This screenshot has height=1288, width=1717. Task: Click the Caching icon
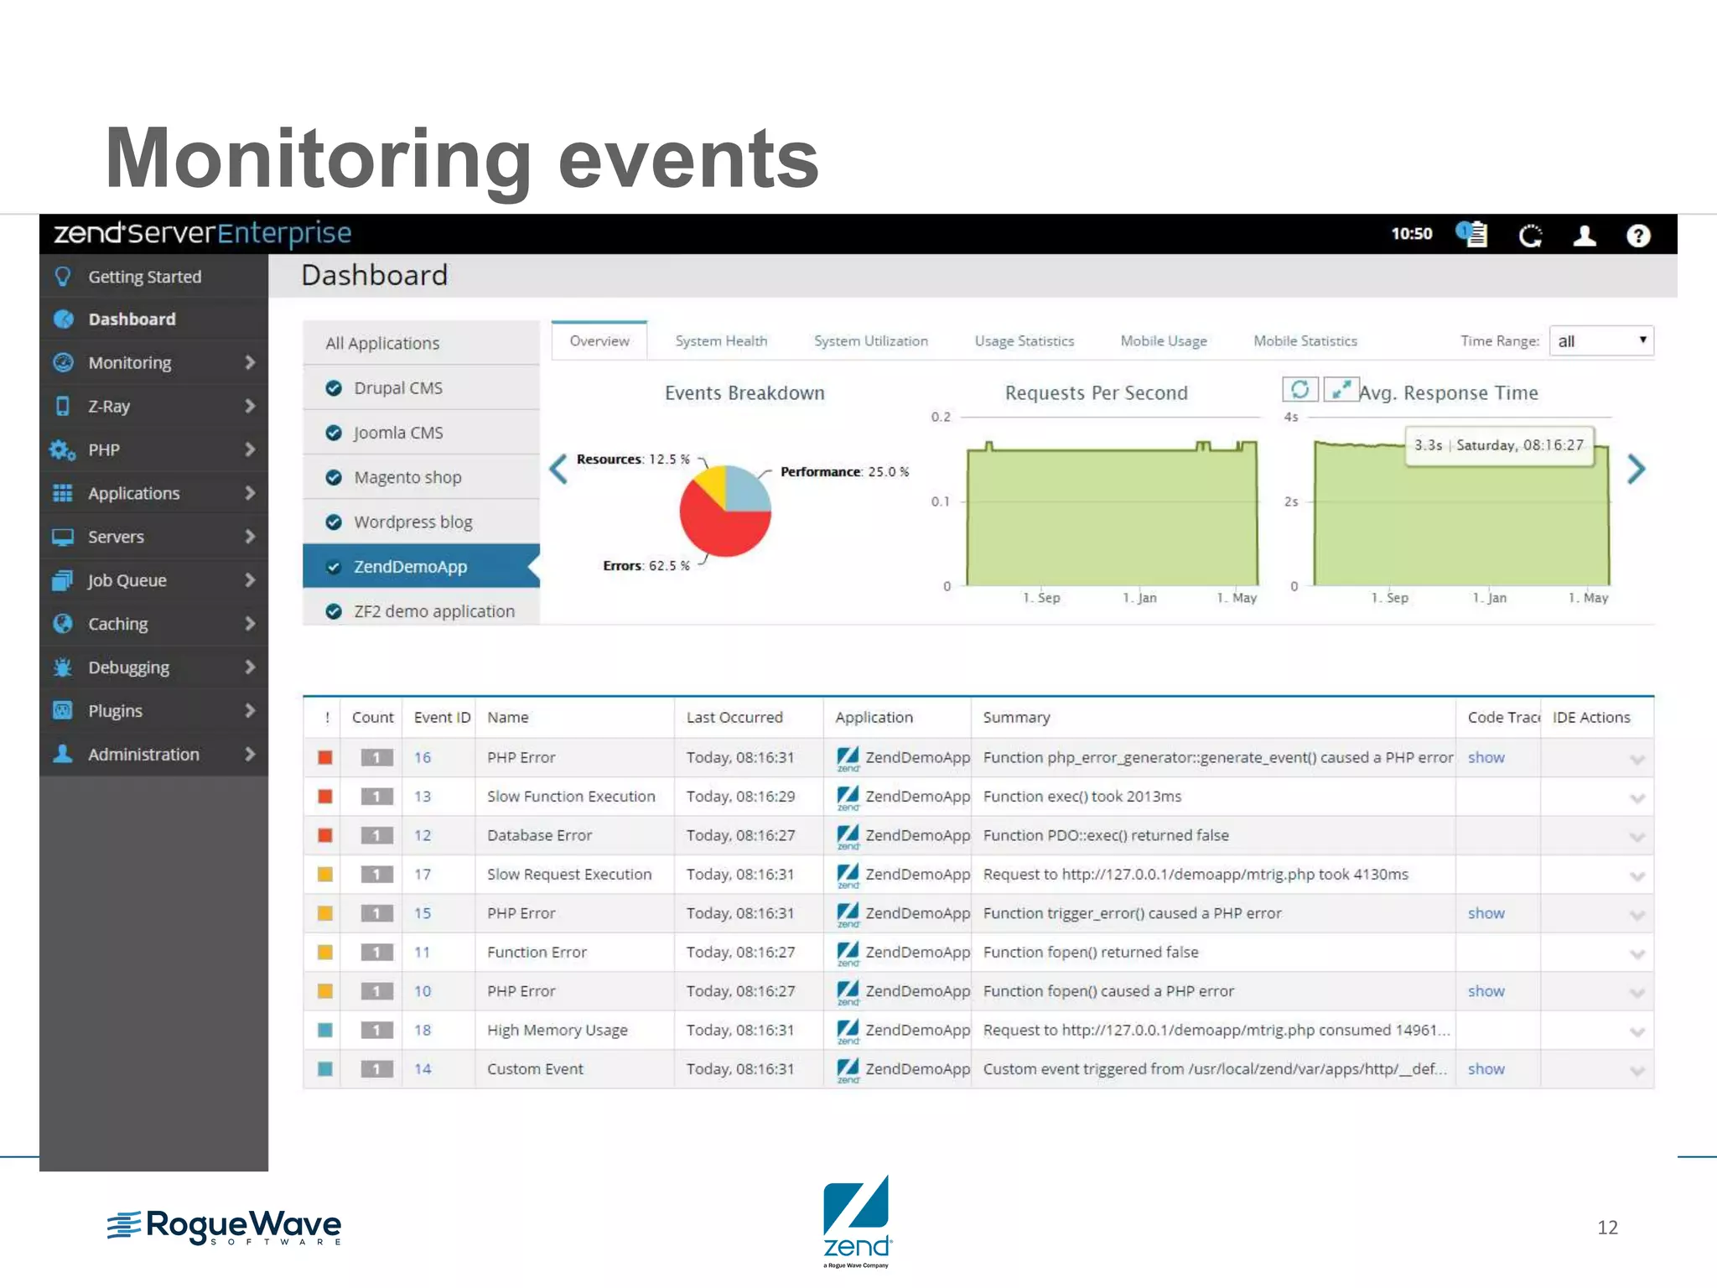point(63,624)
